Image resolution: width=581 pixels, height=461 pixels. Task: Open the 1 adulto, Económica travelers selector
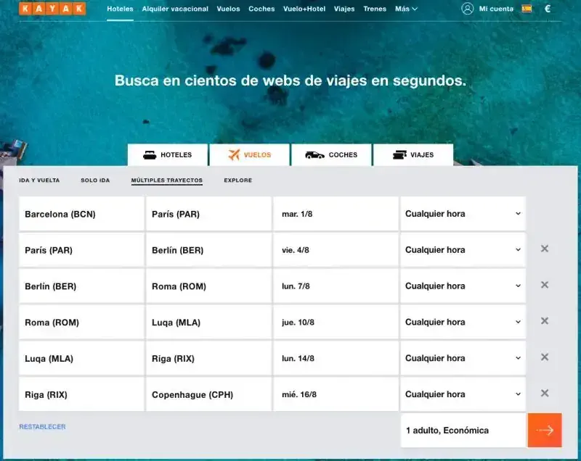pos(463,431)
